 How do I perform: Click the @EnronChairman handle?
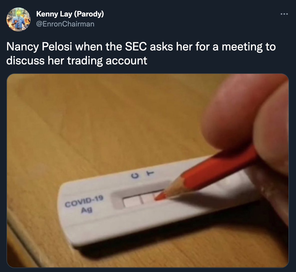tap(65, 24)
